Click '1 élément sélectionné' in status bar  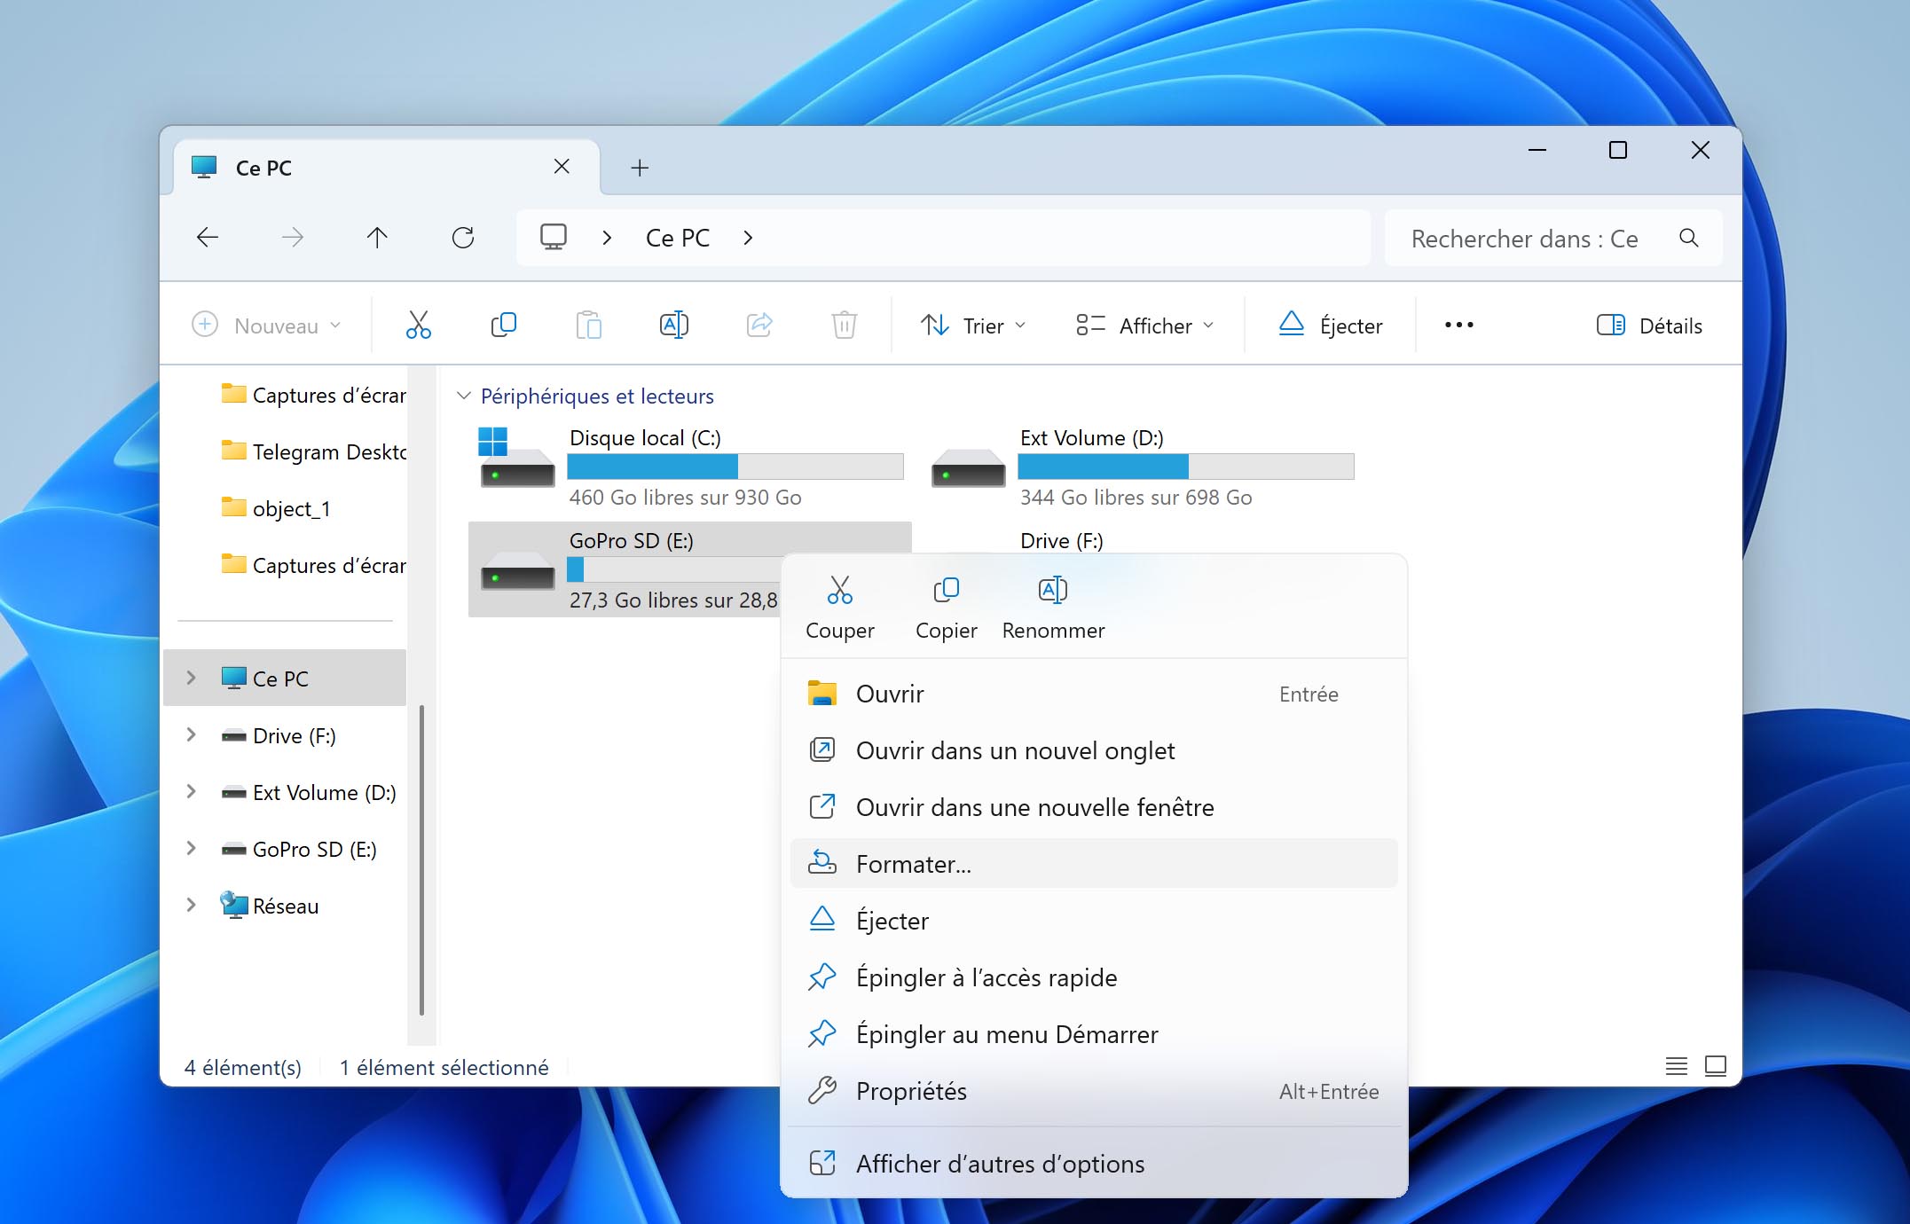[444, 1067]
